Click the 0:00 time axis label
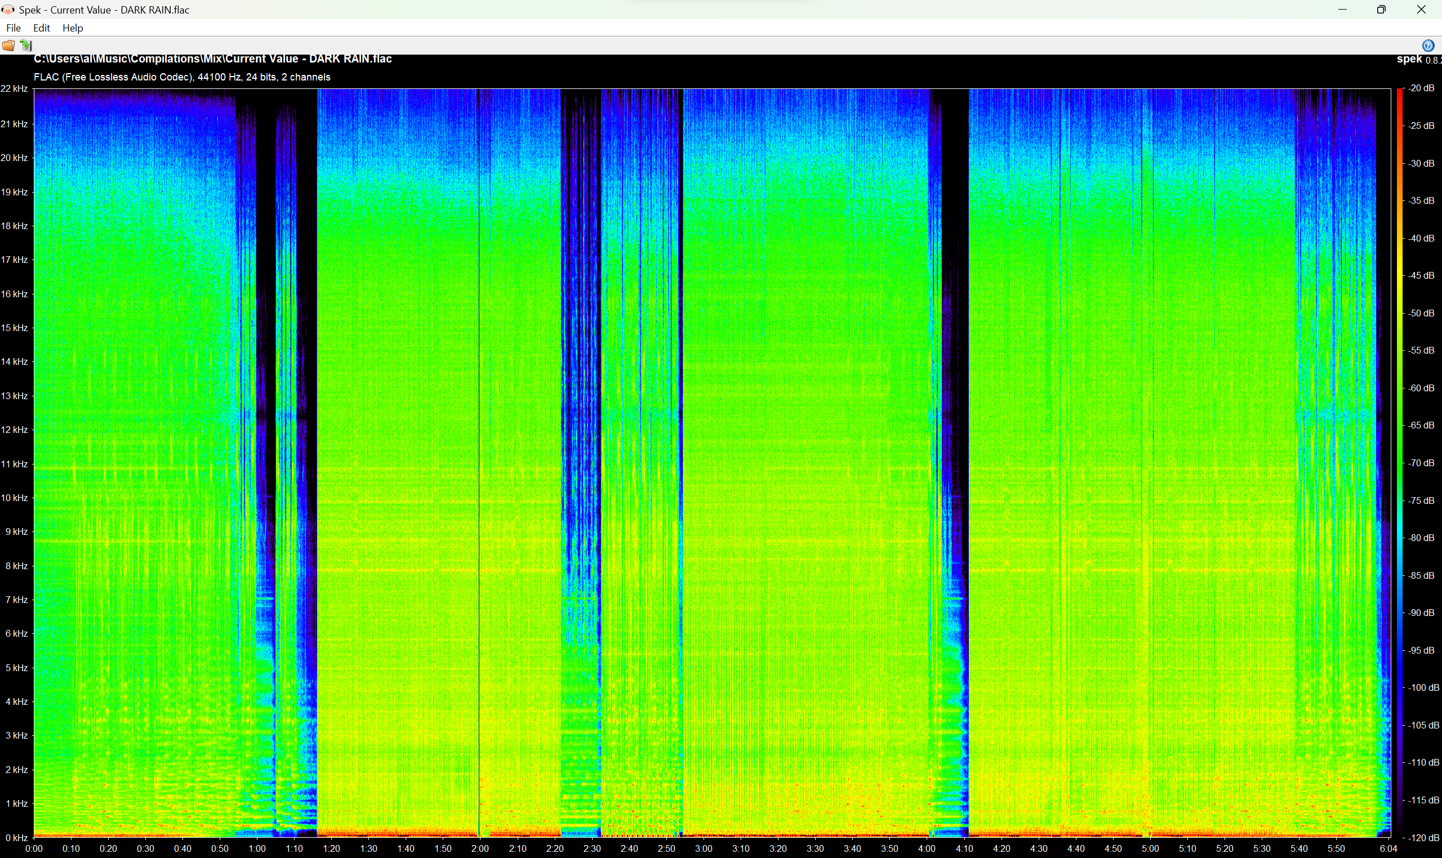The image size is (1442, 858). [x=34, y=849]
